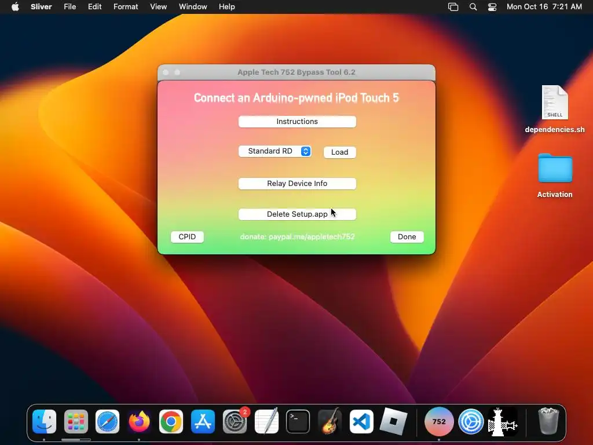
Task: Open the File menu
Action: tap(69, 7)
